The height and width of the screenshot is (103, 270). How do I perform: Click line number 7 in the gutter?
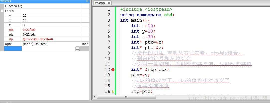point(108,42)
